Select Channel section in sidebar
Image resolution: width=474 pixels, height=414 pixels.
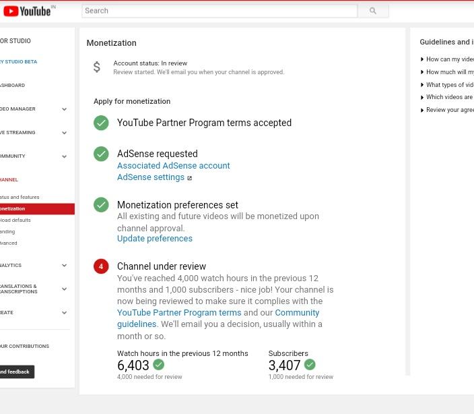tap(9, 180)
